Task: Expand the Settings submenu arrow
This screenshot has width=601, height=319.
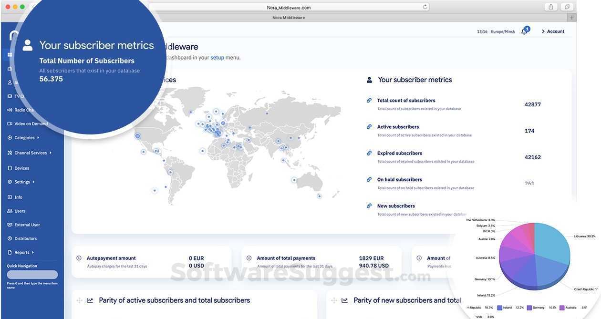Action: click(x=33, y=182)
